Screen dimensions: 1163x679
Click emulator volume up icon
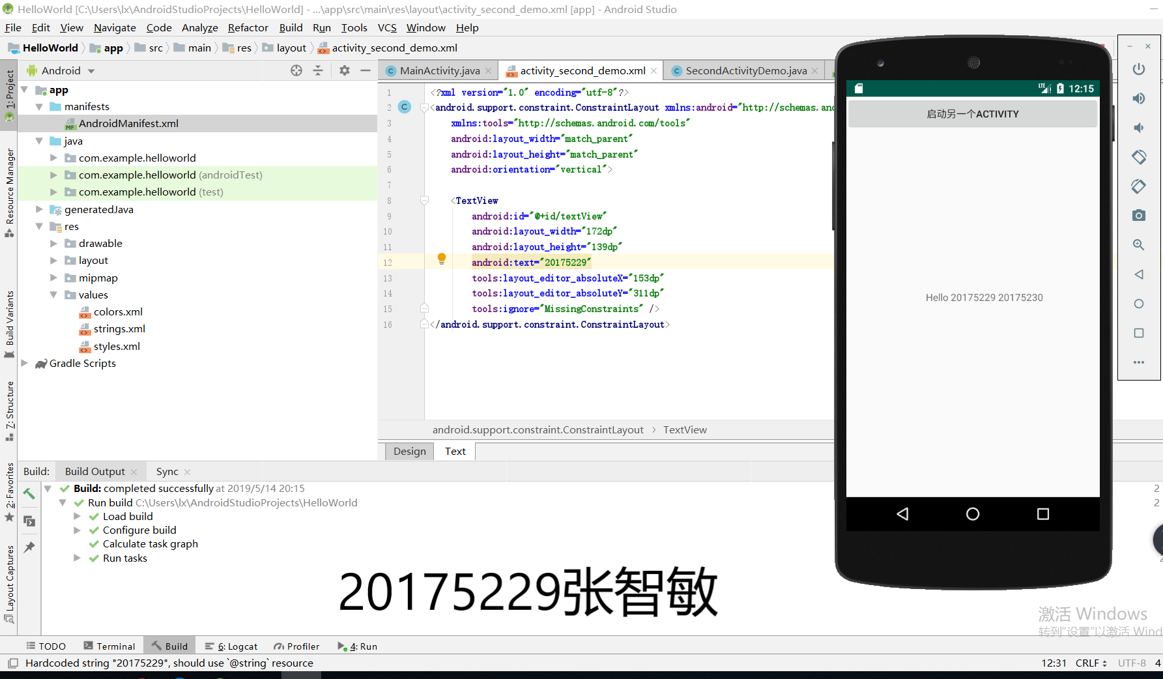pyautogui.click(x=1138, y=98)
